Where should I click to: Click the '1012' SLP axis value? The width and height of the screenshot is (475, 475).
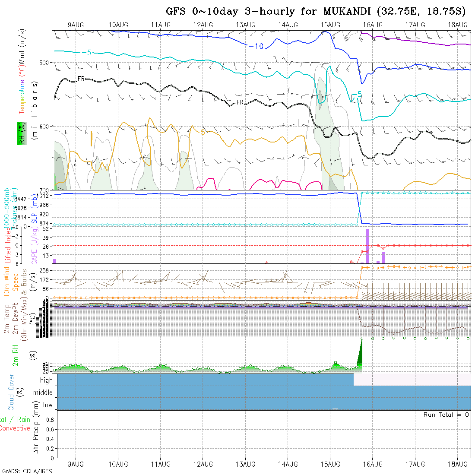[x=44, y=196]
